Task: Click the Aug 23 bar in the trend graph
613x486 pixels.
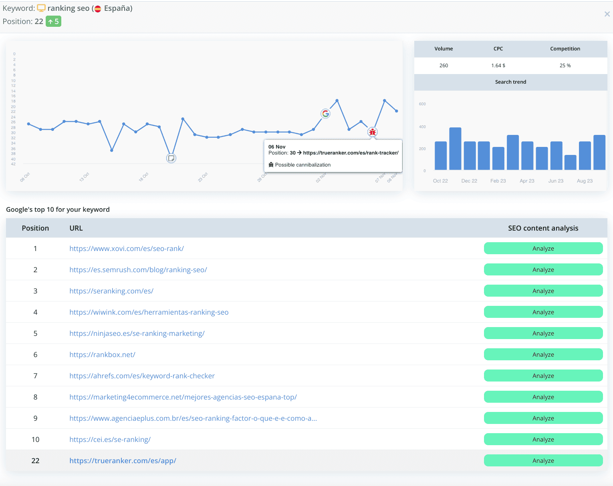Action: [x=585, y=156]
